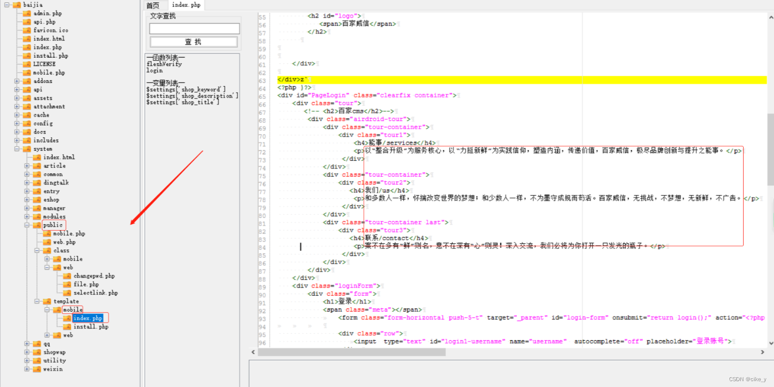This screenshot has height=387, width=774.
Task: Click the LICENSE file icon
Action: (27, 64)
